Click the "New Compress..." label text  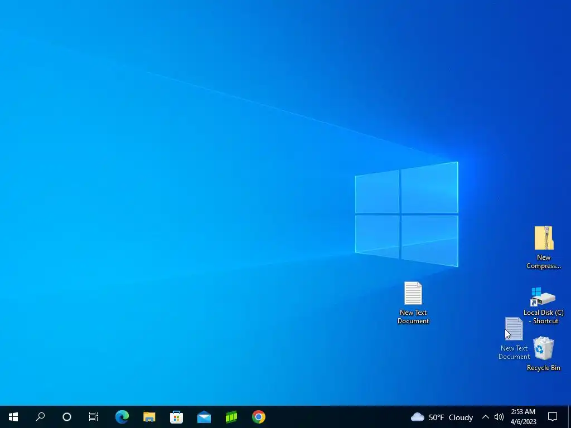point(544,262)
